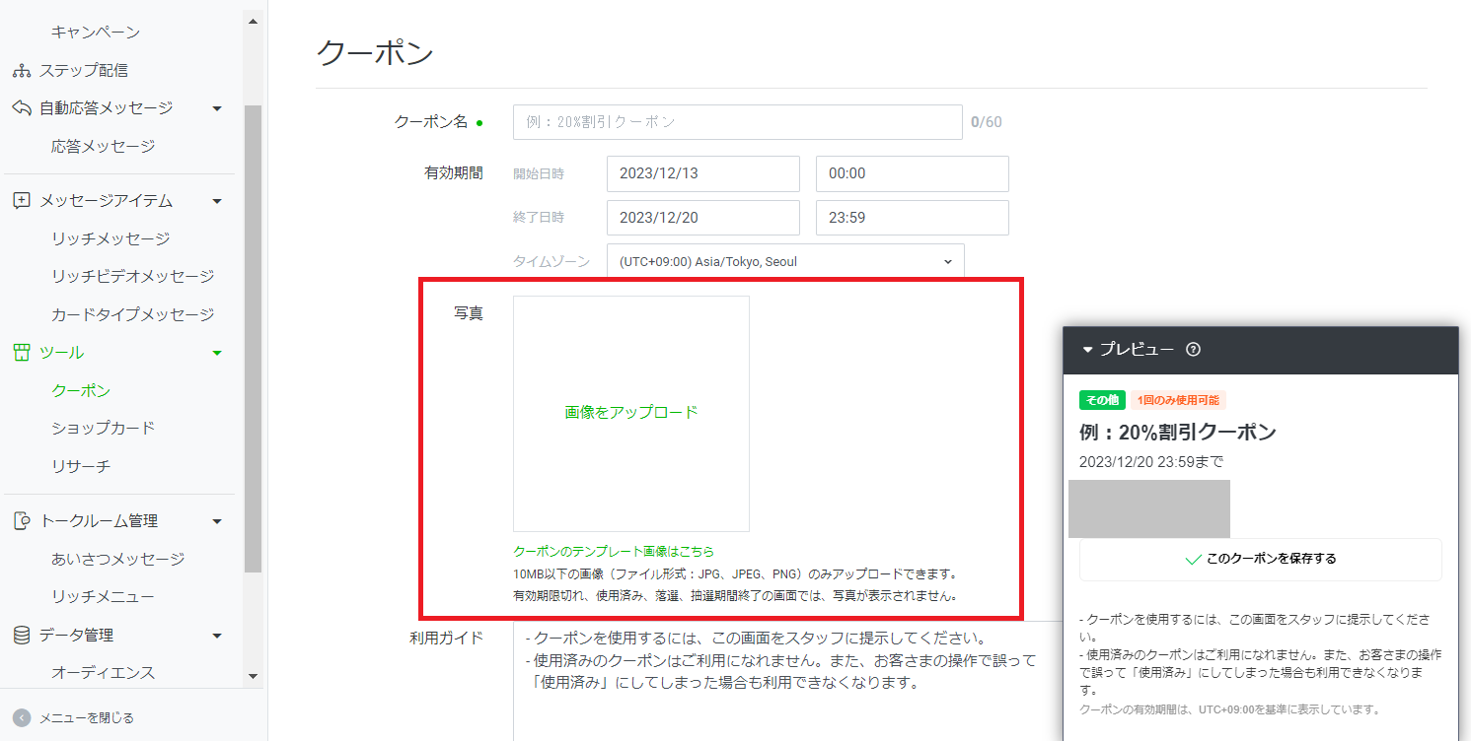Click the message item (メッセージアイテム) icon

pos(22,201)
